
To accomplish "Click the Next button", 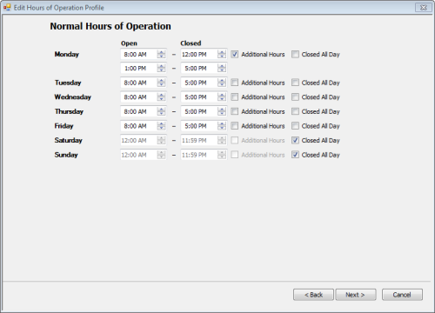I will [x=356, y=295].
